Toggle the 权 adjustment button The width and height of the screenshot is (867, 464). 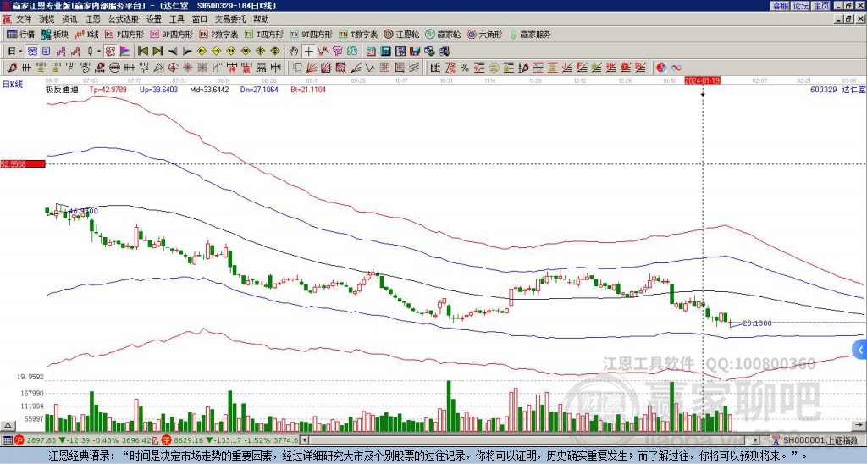tap(110, 51)
